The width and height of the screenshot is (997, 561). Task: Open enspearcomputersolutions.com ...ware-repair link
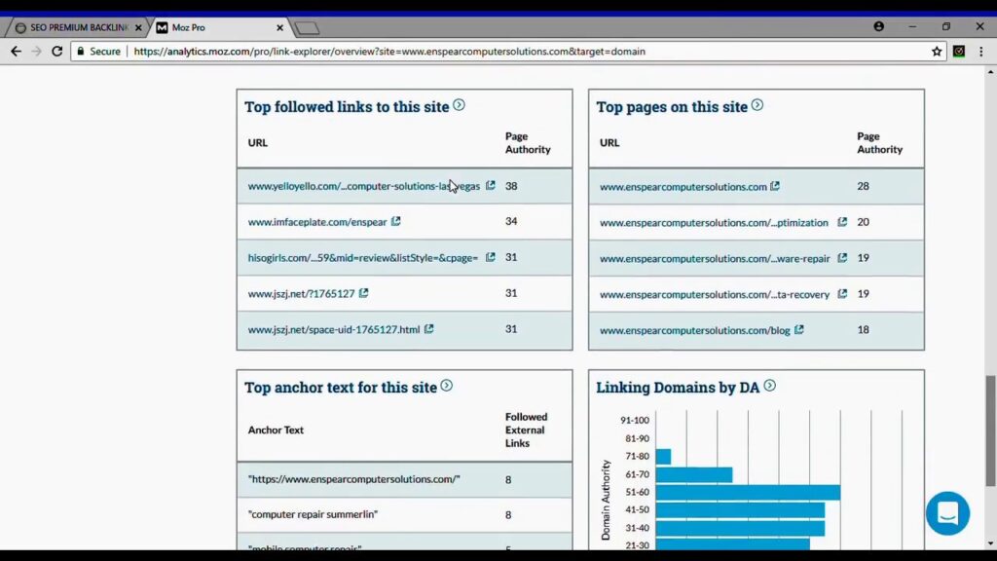pos(715,258)
